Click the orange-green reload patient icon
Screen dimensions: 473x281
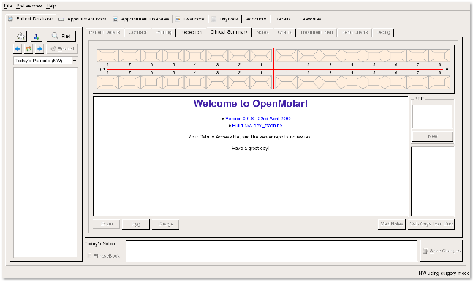coord(29,48)
